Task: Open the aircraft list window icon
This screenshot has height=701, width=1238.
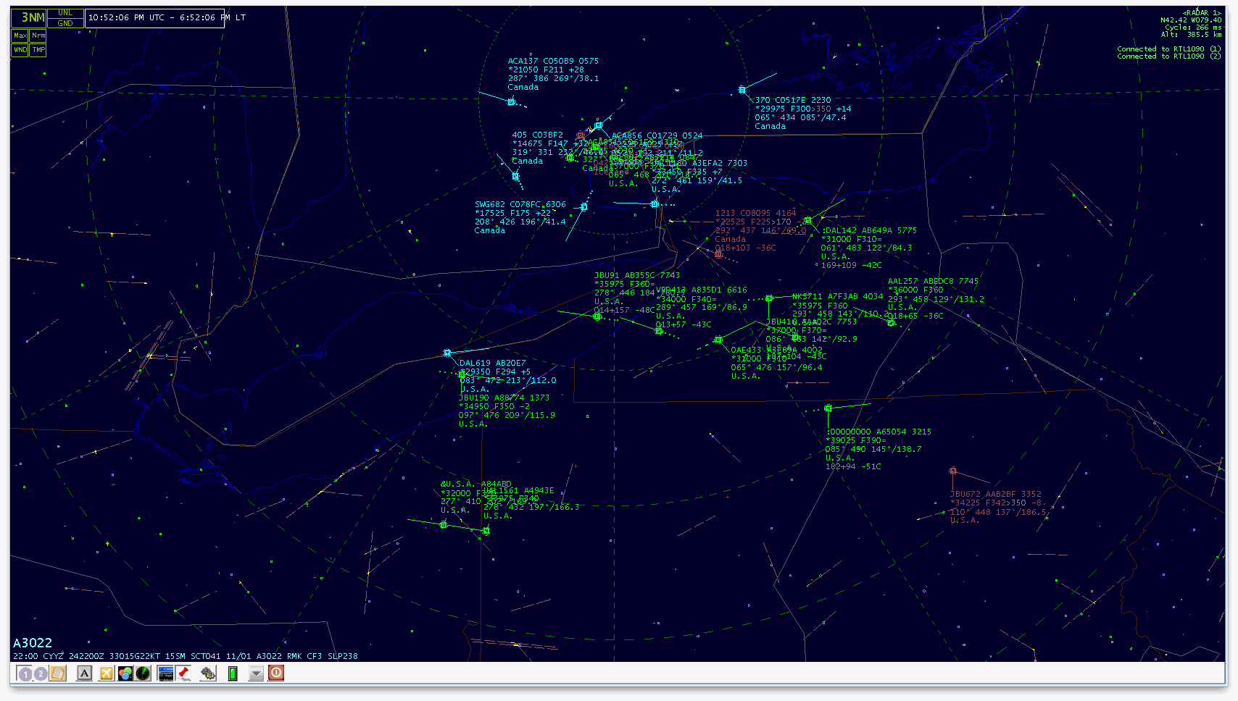Action: pyautogui.click(x=165, y=673)
